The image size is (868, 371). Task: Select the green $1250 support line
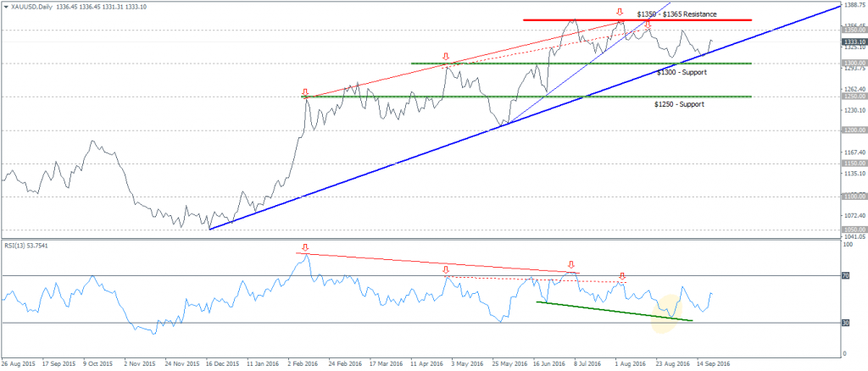[x=527, y=97]
